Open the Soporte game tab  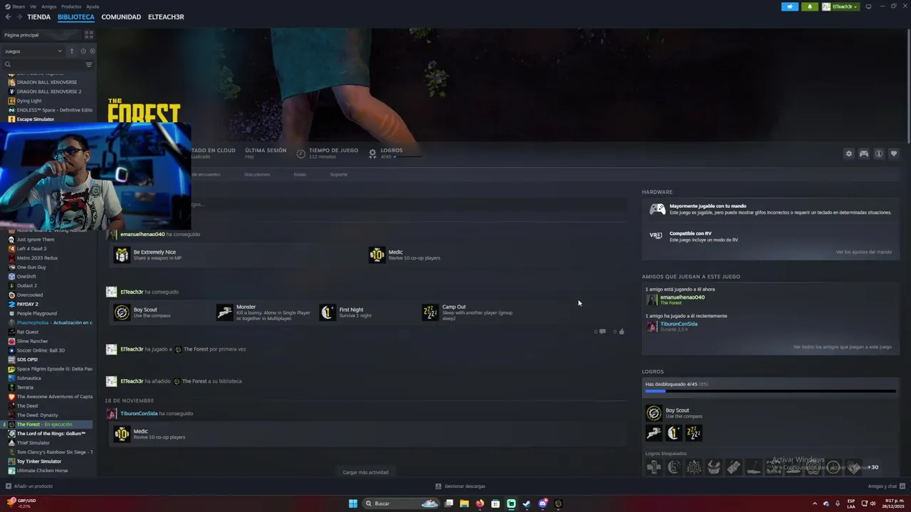[339, 174]
